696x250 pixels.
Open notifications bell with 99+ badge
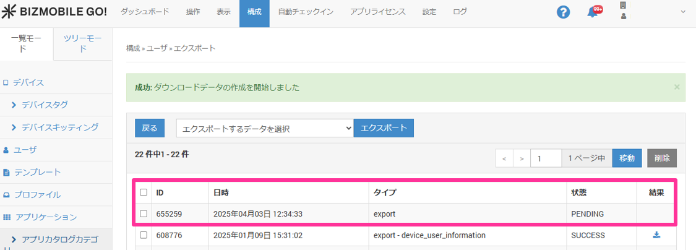pyautogui.click(x=593, y=12)
